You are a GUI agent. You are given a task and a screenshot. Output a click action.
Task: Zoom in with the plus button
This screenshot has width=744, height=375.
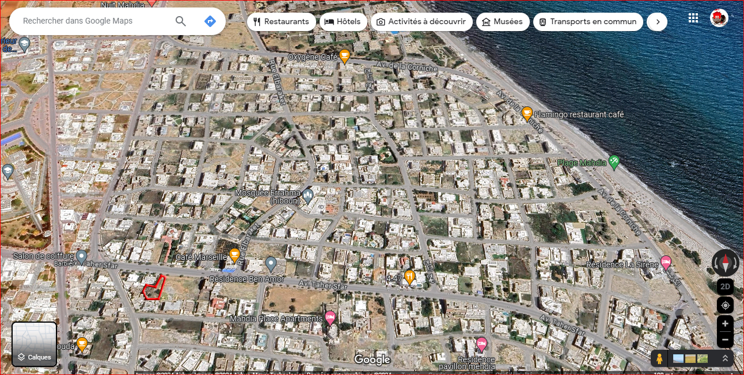(x=725, y=323)
